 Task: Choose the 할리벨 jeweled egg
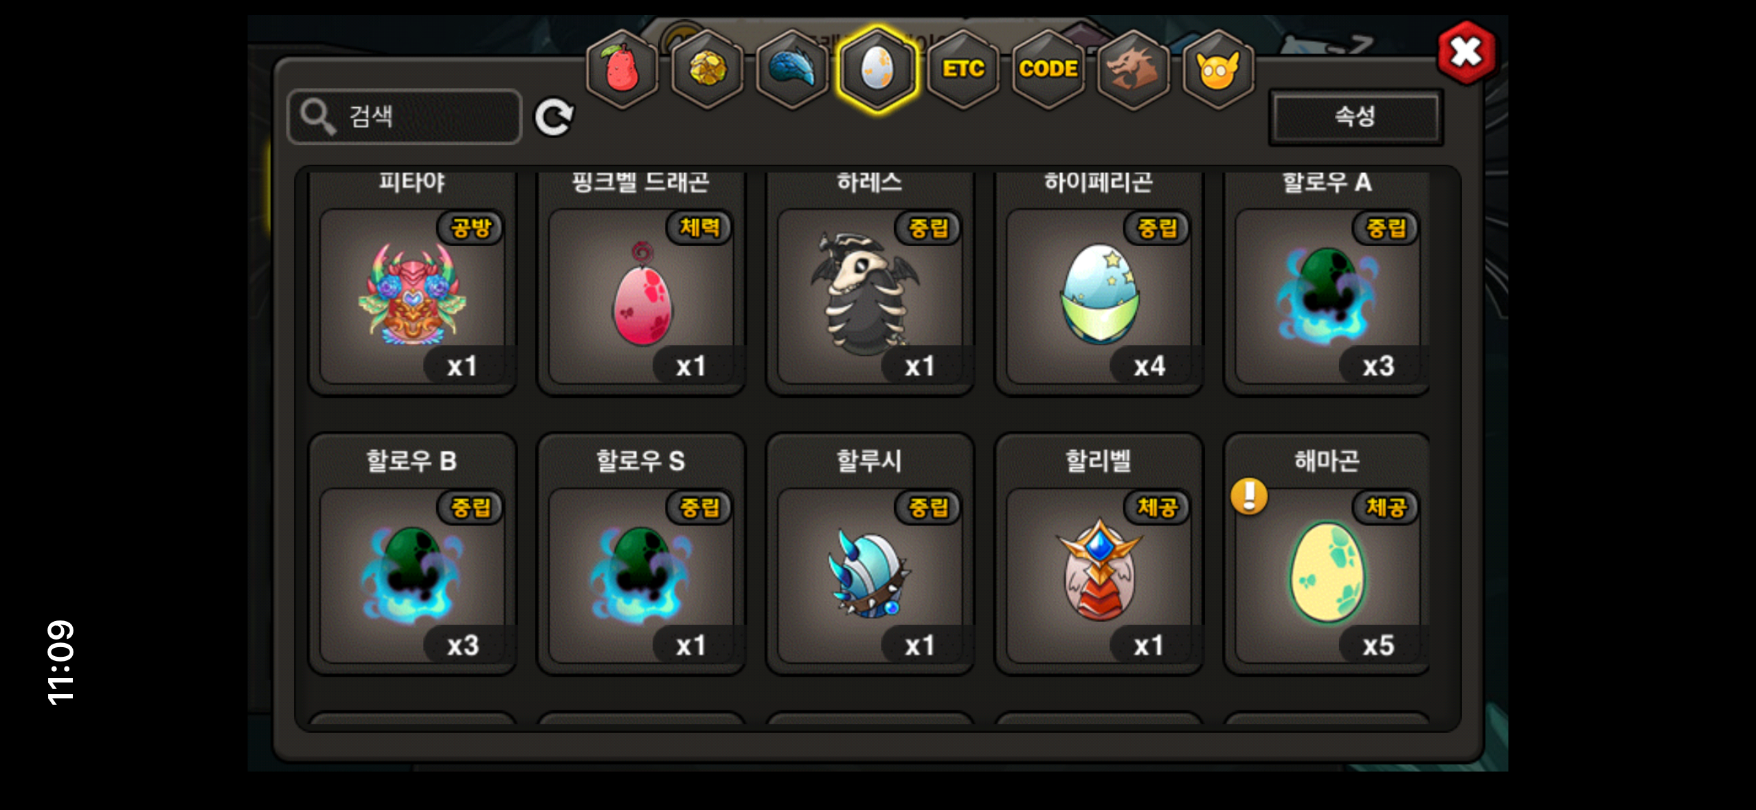(x=1099, y=575)
